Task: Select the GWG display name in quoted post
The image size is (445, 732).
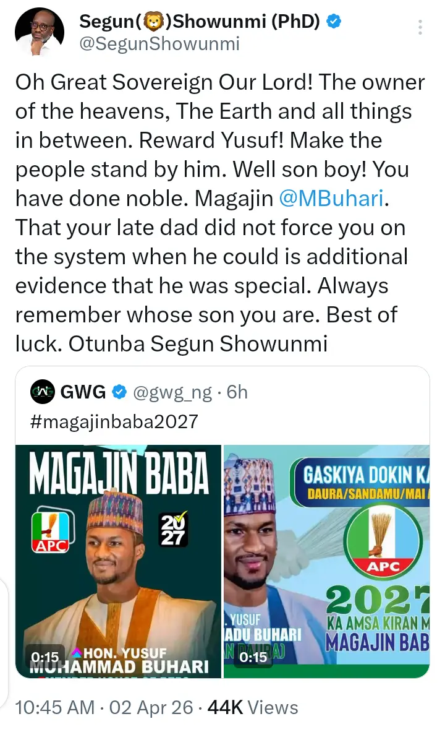Action: [x=83, y=392]
